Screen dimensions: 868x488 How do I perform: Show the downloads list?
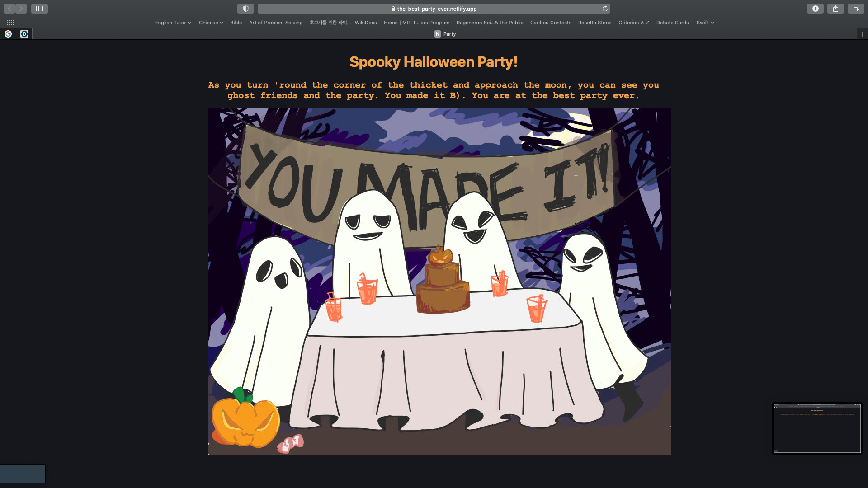[x=815, y=9]
